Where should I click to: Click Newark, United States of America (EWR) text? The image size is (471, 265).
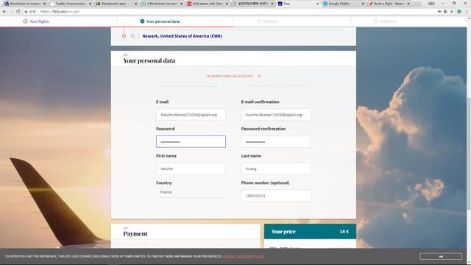(182, 36)
